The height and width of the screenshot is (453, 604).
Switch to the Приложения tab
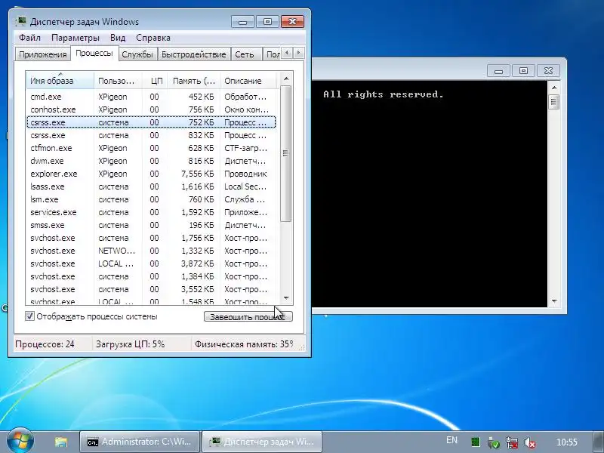[x=43, y=54]
